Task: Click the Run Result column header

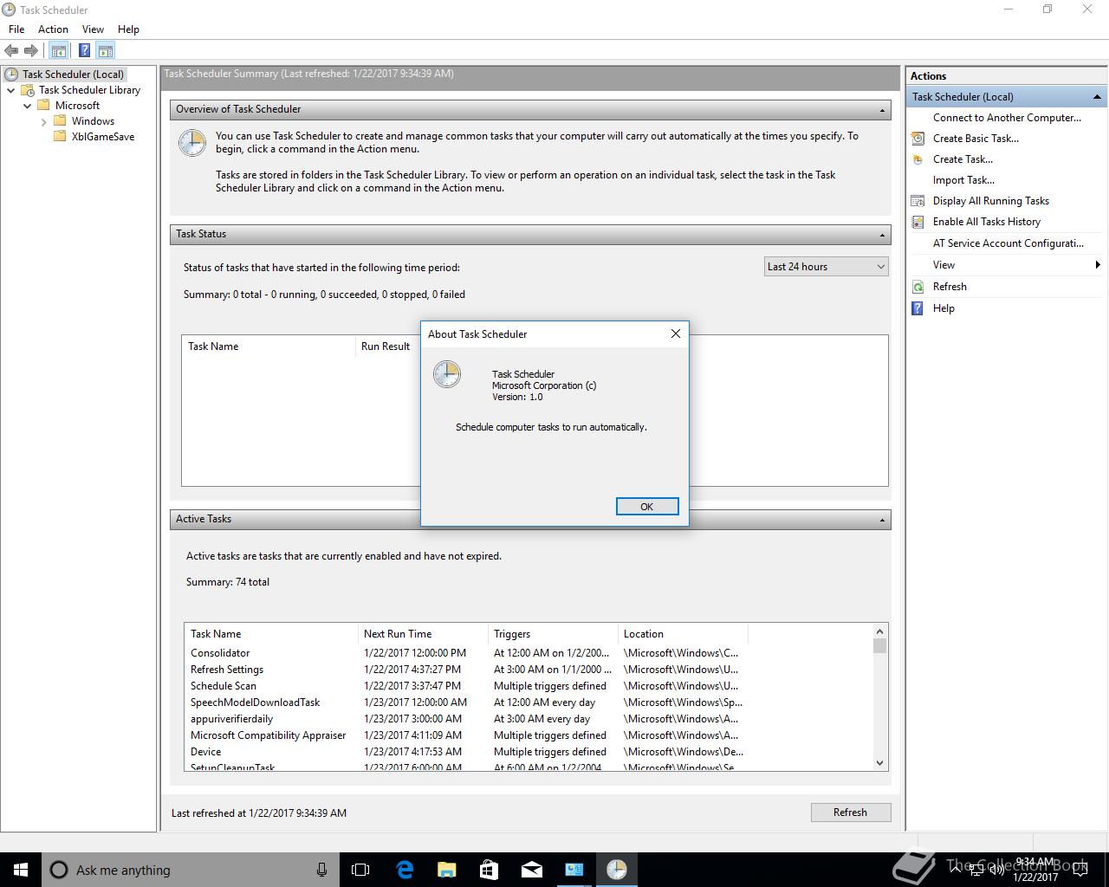Action: pyautogui.click(x=387, y=346)
